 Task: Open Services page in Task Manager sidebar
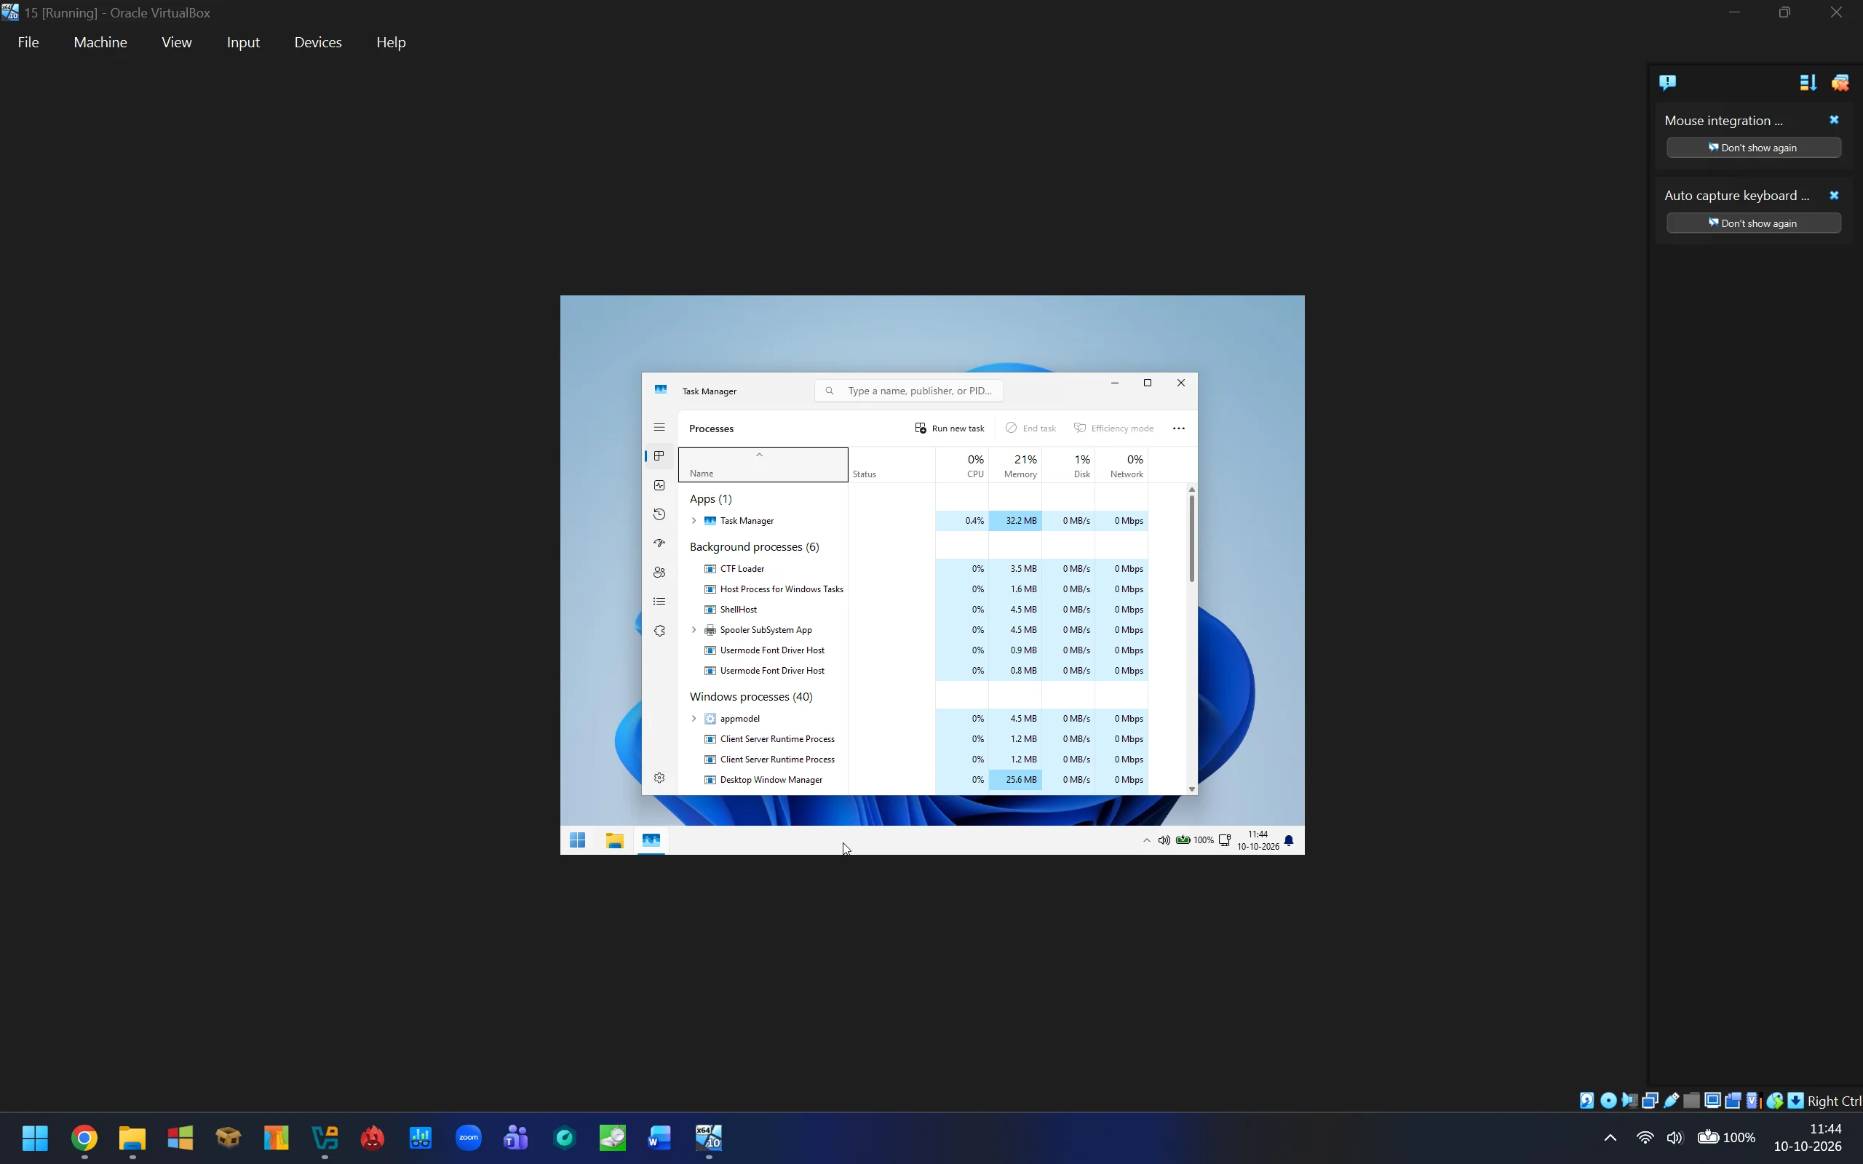click(659, 631)
